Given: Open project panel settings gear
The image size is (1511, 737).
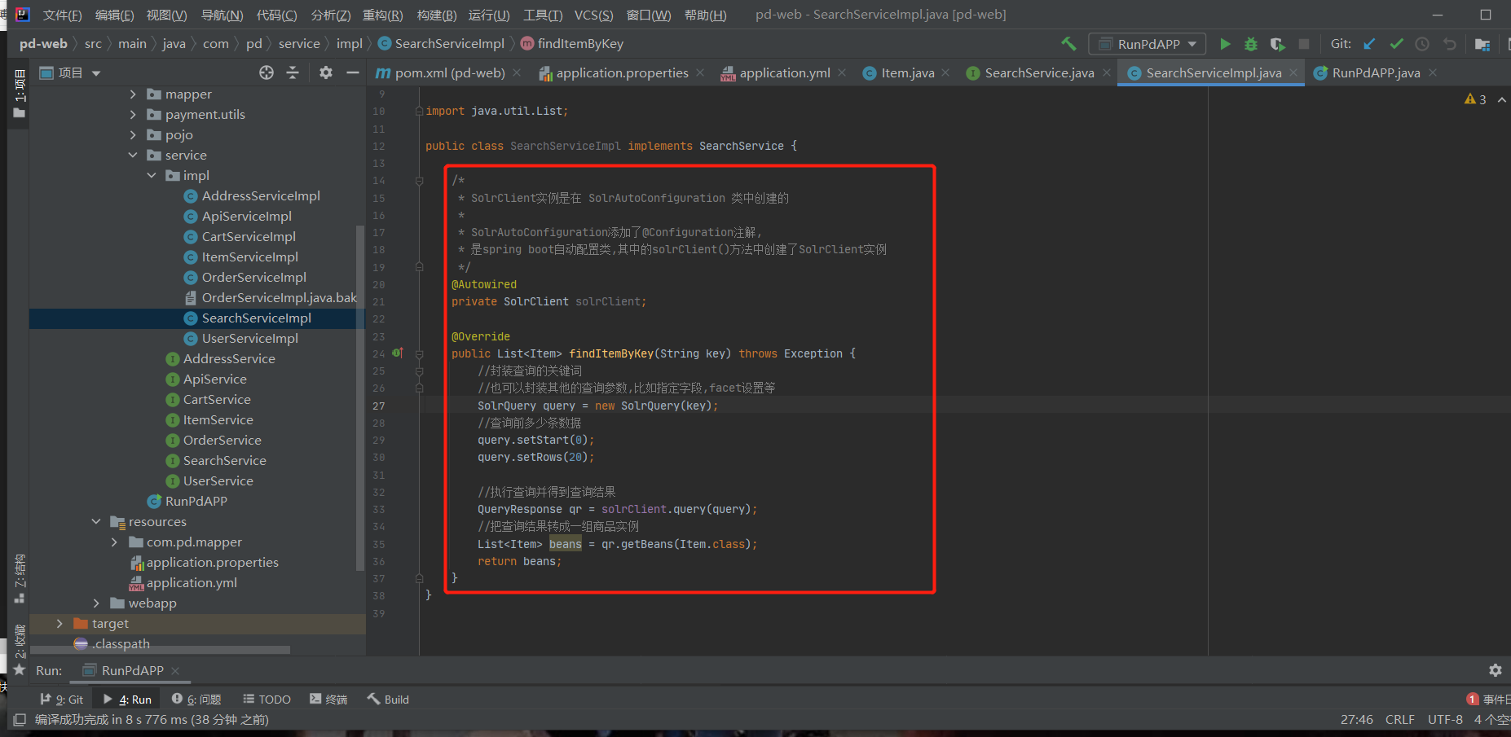Looking at the screenshot, I should click(x=326, y=72).
